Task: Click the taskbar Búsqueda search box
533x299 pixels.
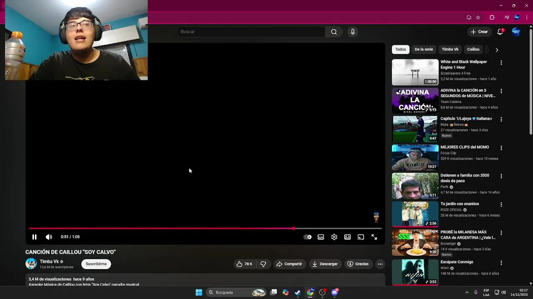Action: tap(236, 292)
